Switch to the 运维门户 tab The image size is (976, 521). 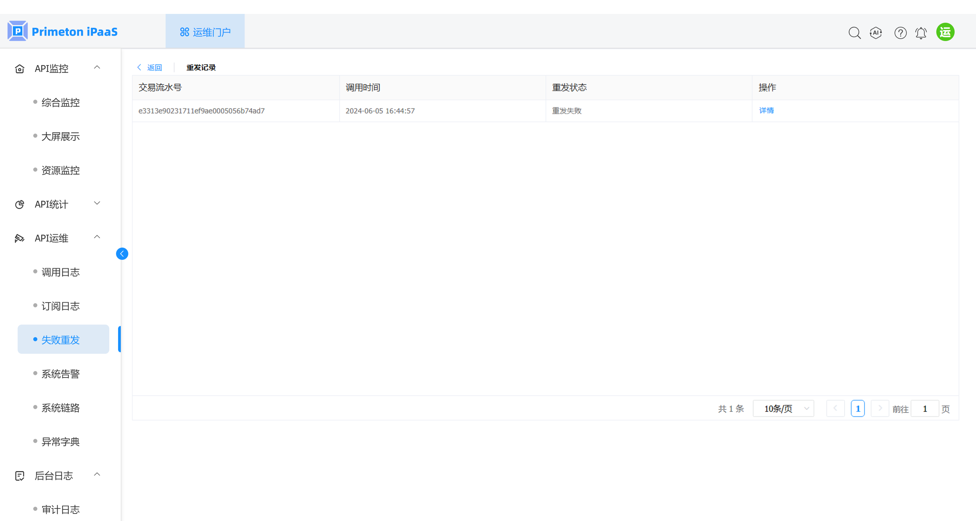pos(205,32)
